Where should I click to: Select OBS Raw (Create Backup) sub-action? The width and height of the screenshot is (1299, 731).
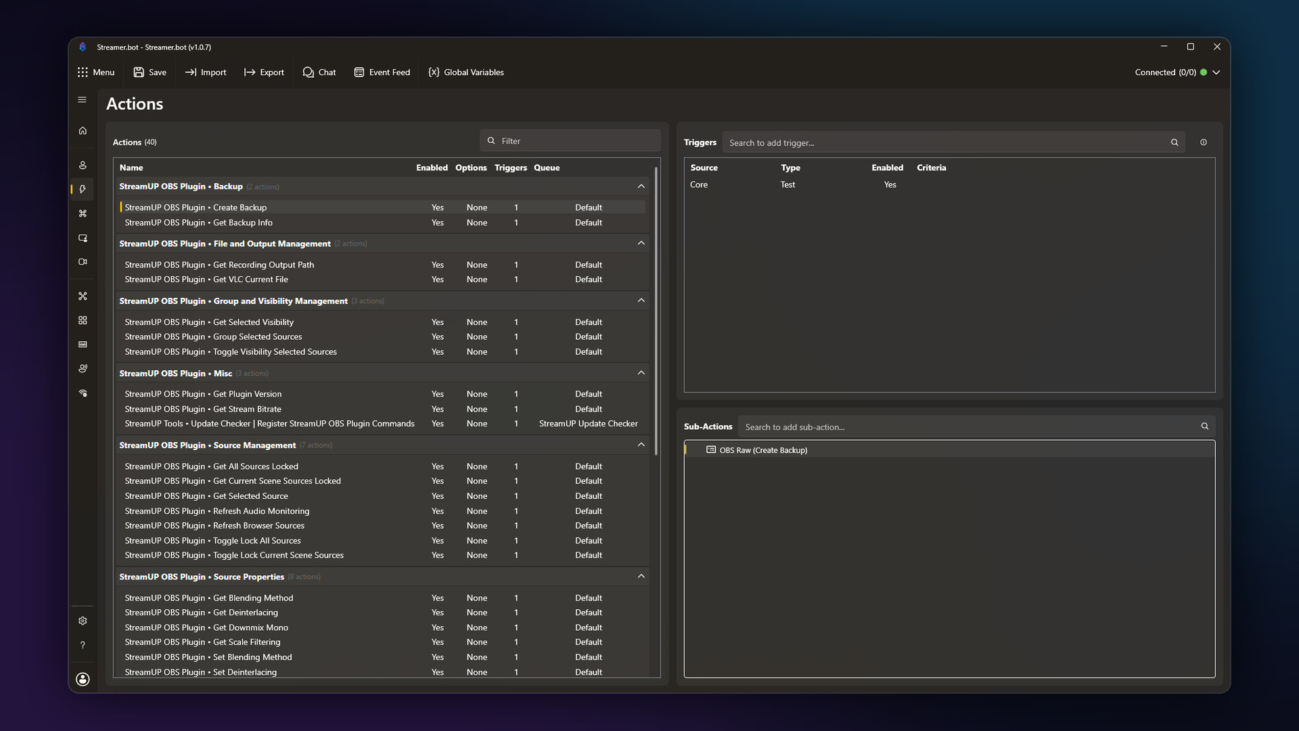coord(949,450)
